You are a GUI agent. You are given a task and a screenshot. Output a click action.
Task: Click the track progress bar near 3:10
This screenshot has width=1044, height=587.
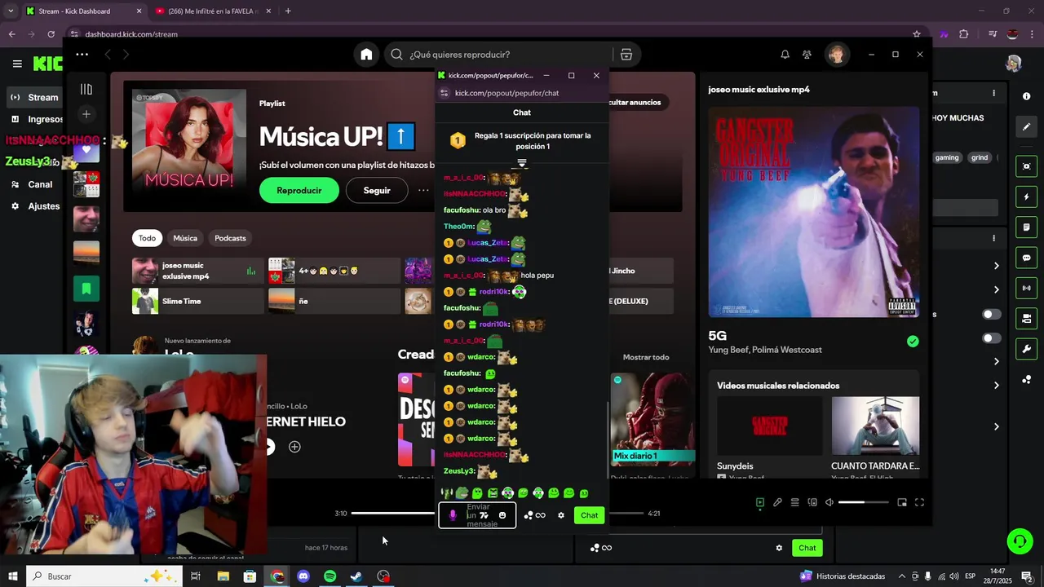[392, 514]
